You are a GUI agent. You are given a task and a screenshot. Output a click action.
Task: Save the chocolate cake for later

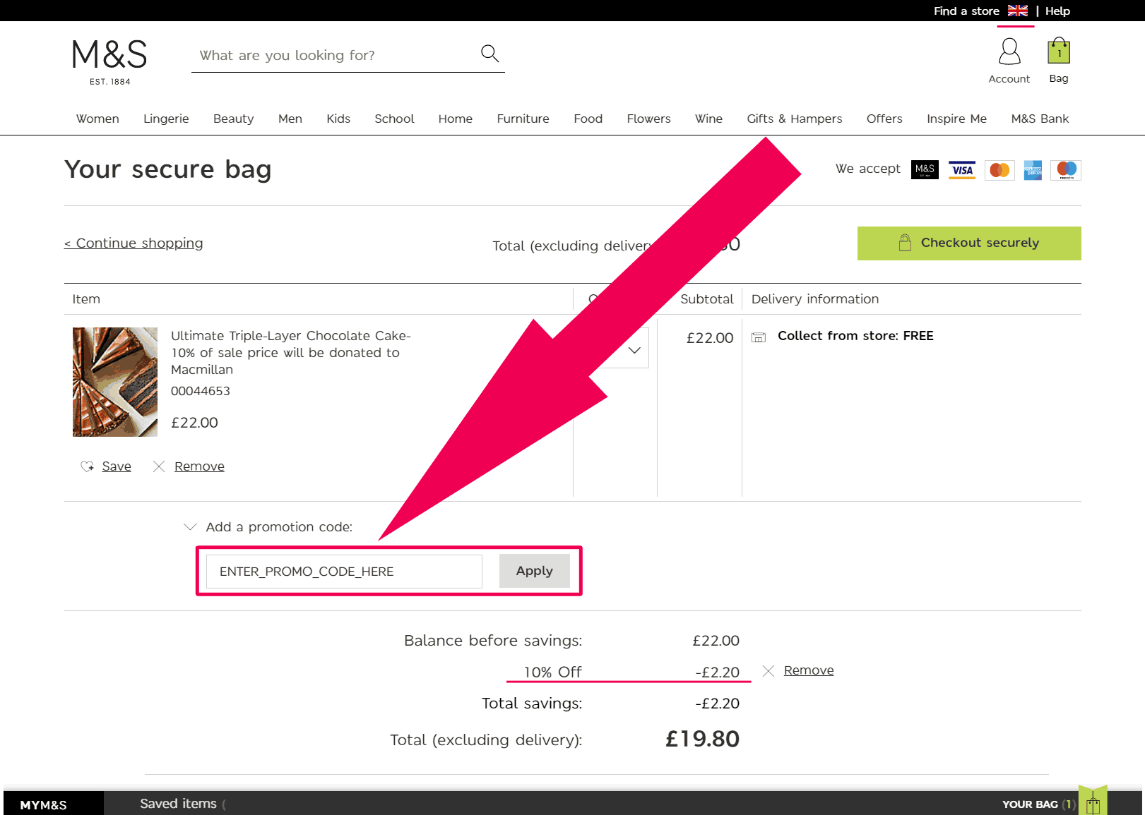117,466
